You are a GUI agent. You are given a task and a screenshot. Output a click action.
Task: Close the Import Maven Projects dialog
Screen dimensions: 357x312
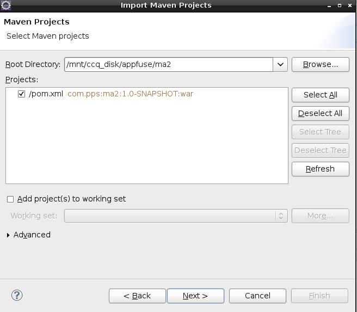(349, 5)
